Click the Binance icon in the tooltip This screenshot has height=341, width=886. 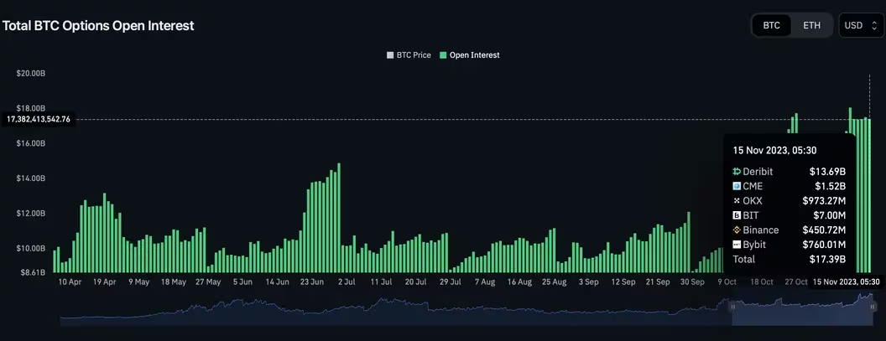[x=737, y=230]
